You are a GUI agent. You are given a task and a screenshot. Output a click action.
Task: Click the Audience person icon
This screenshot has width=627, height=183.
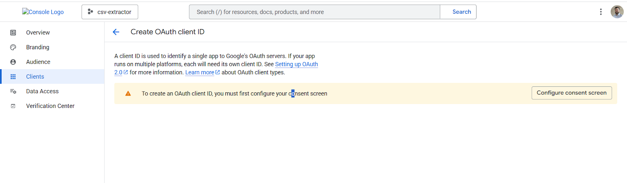coord(13,62)
